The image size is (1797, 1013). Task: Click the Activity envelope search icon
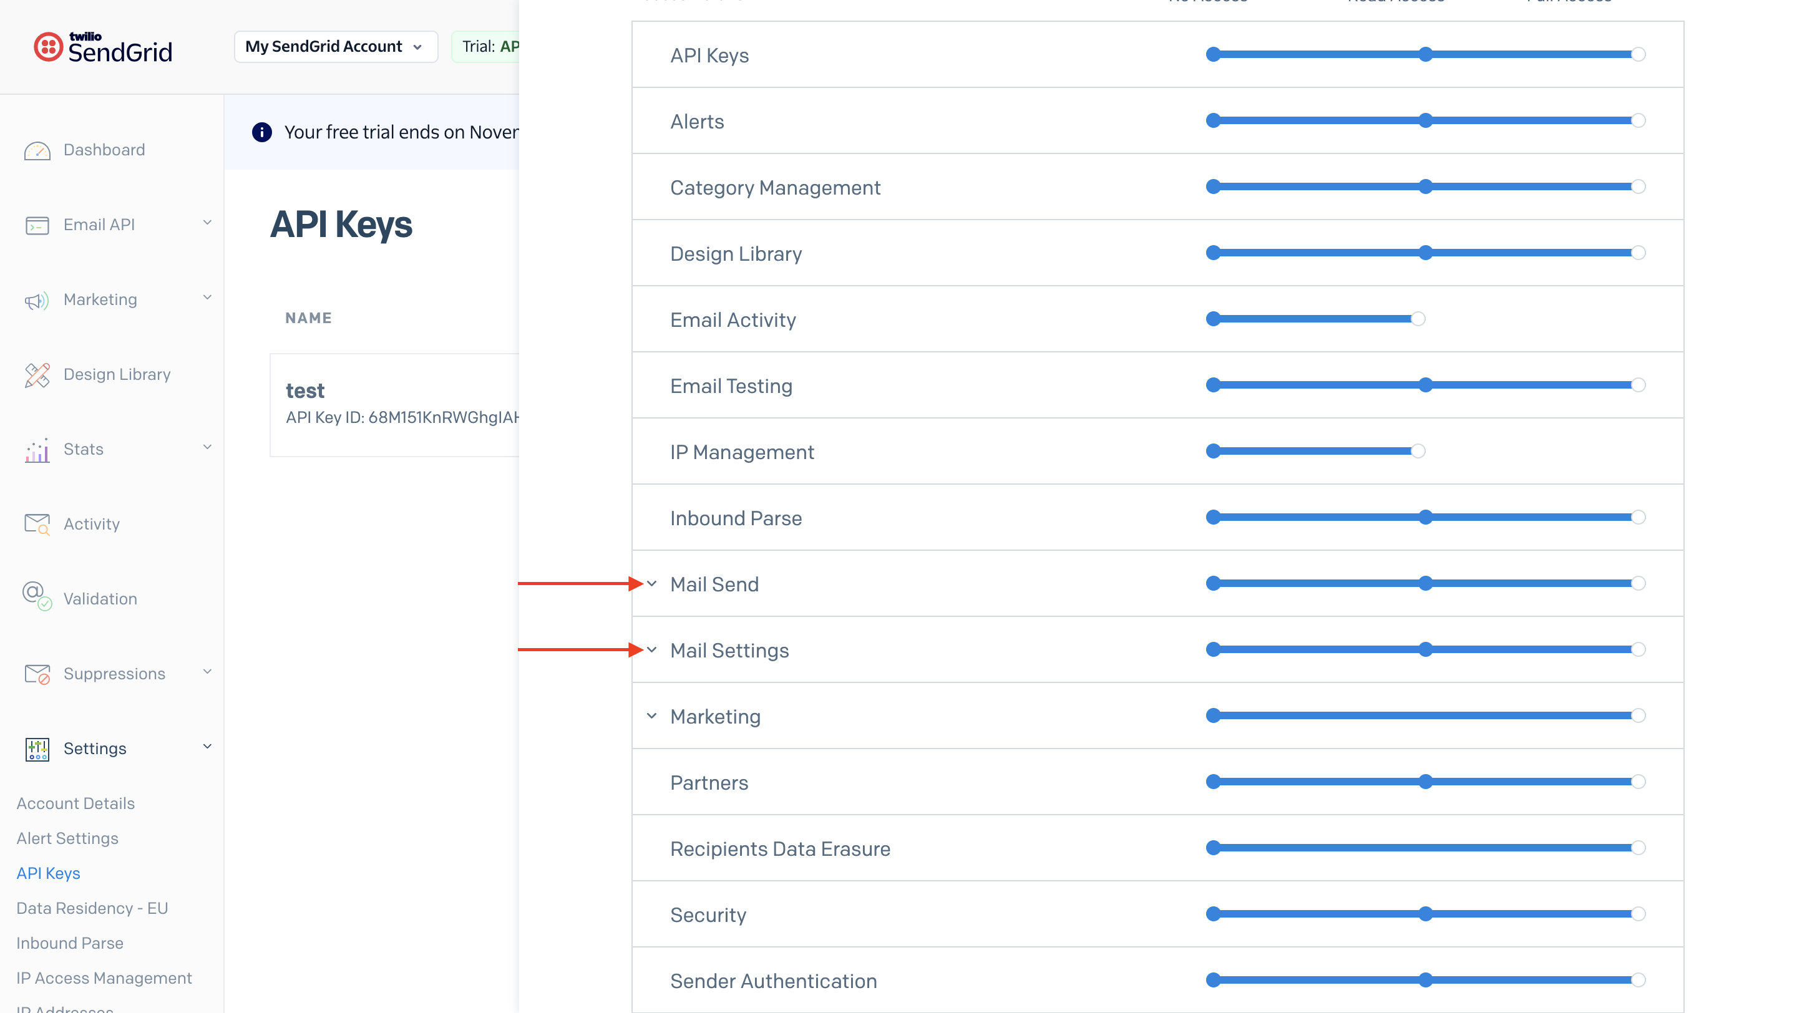click(x=37, y=525)
